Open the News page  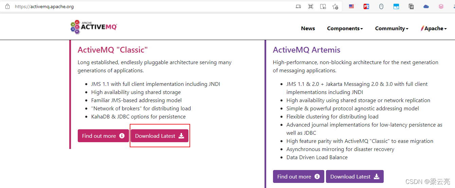point(308,29)
